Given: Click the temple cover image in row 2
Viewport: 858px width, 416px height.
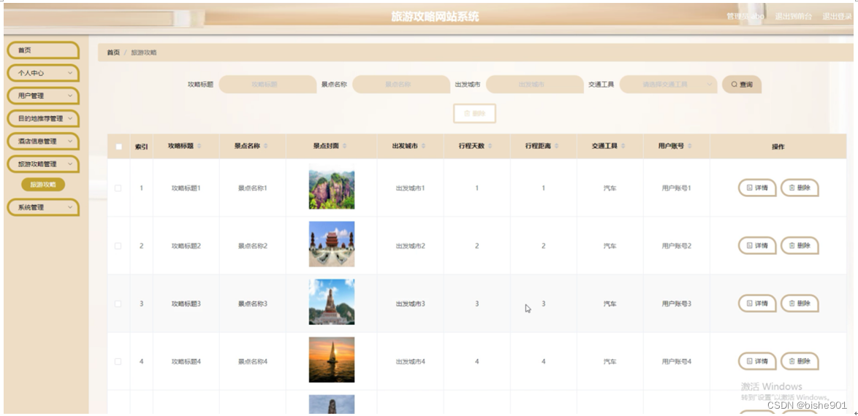Looking at the screenshot, I should coord(332,244).
